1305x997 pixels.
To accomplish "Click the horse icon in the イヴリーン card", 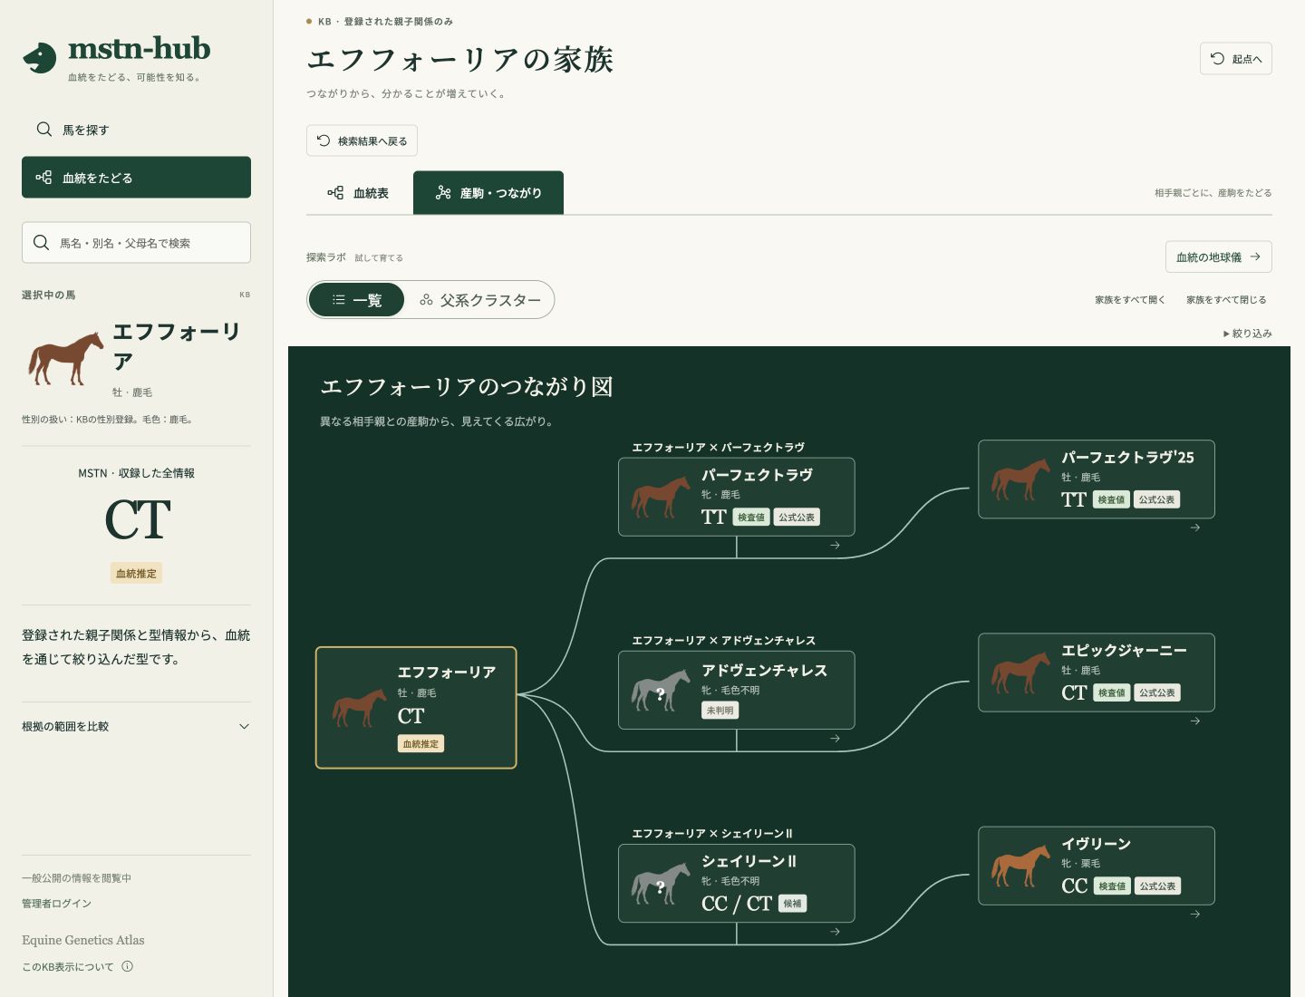I will (x=1020, y=866).
